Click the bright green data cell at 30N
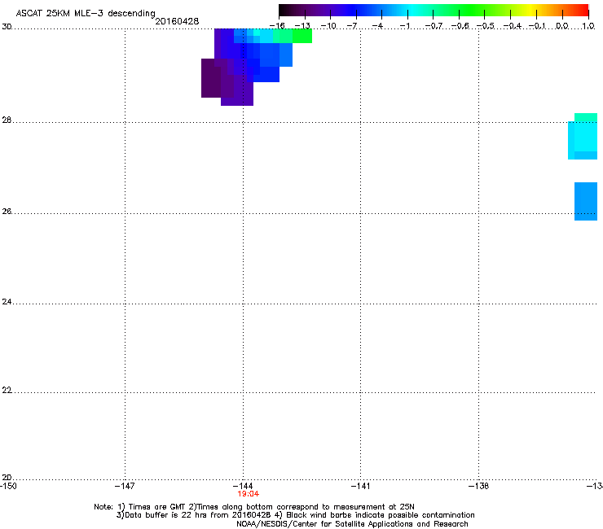 coord(302,36)
